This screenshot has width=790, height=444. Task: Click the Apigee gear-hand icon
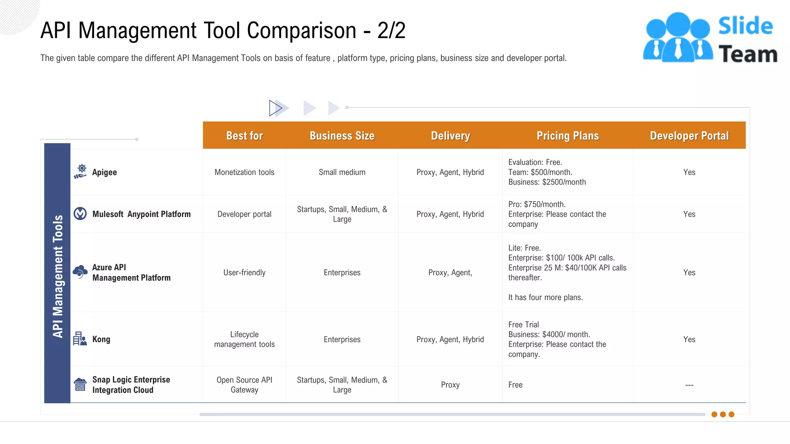tap(80, 172)
